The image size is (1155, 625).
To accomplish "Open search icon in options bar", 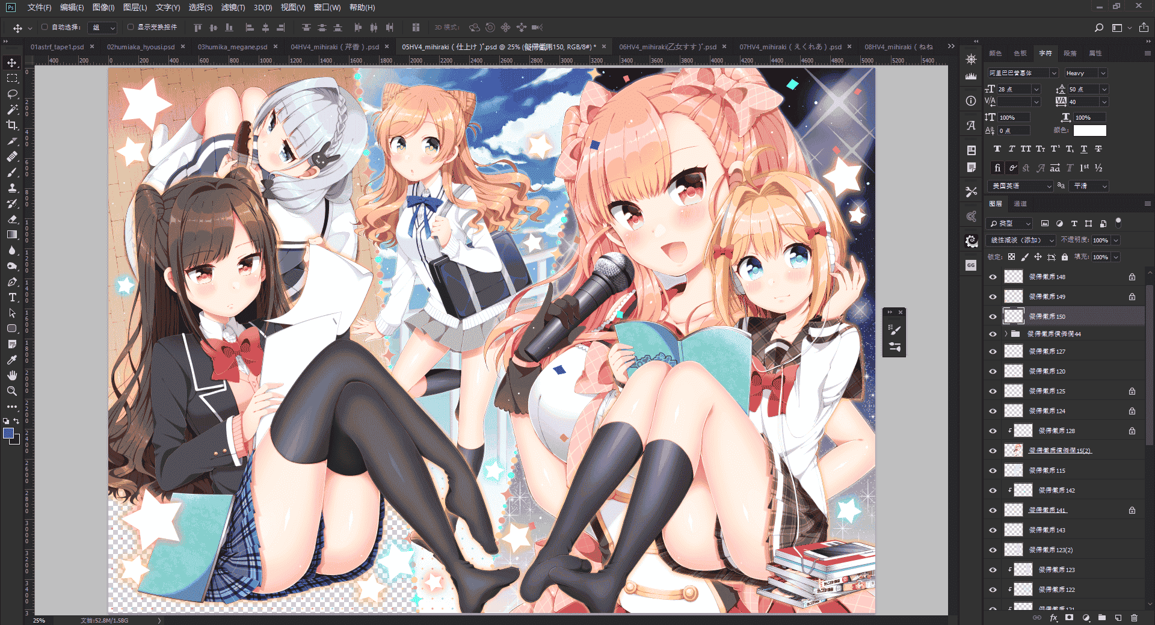I will click(x=1099, y=28).
